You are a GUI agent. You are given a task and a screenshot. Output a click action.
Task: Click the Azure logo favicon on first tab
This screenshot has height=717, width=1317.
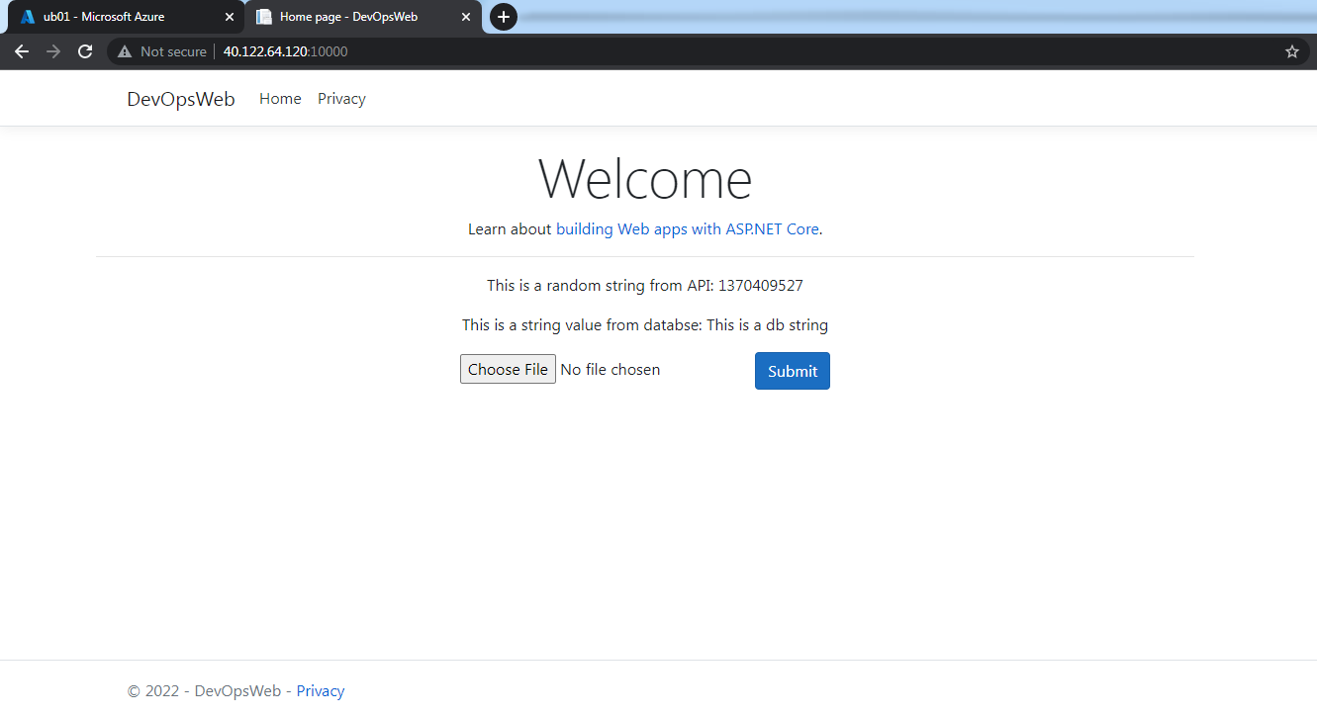click(x=28, y=17)
